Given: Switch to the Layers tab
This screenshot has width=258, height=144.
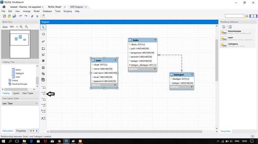Looking at the screenshot, I should [16, 93].
